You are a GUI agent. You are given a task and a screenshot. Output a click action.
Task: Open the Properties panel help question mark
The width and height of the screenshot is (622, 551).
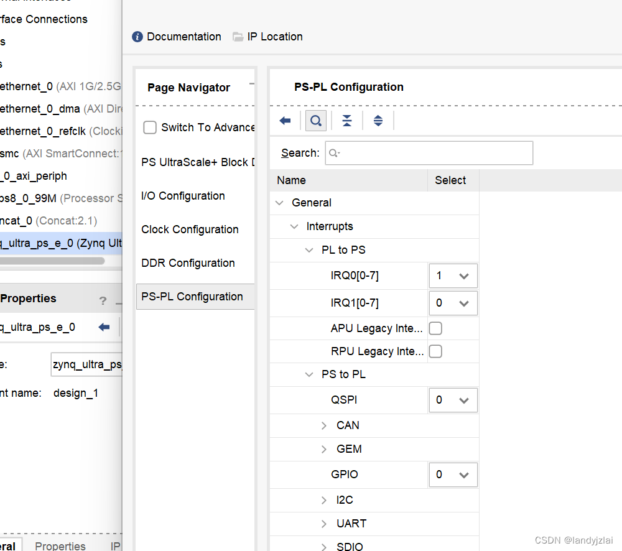(x=103, y=301)
